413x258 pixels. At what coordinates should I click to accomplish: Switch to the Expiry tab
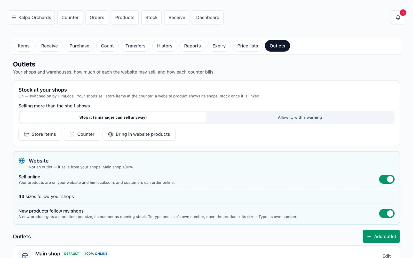(x=219, y=46)
